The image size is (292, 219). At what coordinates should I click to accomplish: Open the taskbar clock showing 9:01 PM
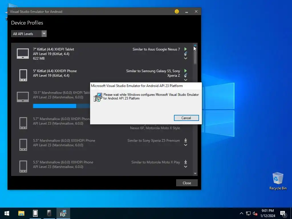(267, 213)
